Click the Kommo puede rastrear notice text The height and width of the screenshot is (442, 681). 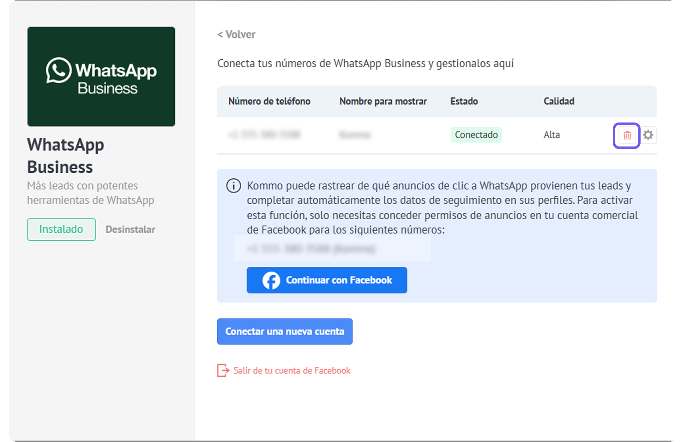tap(443, 208)
